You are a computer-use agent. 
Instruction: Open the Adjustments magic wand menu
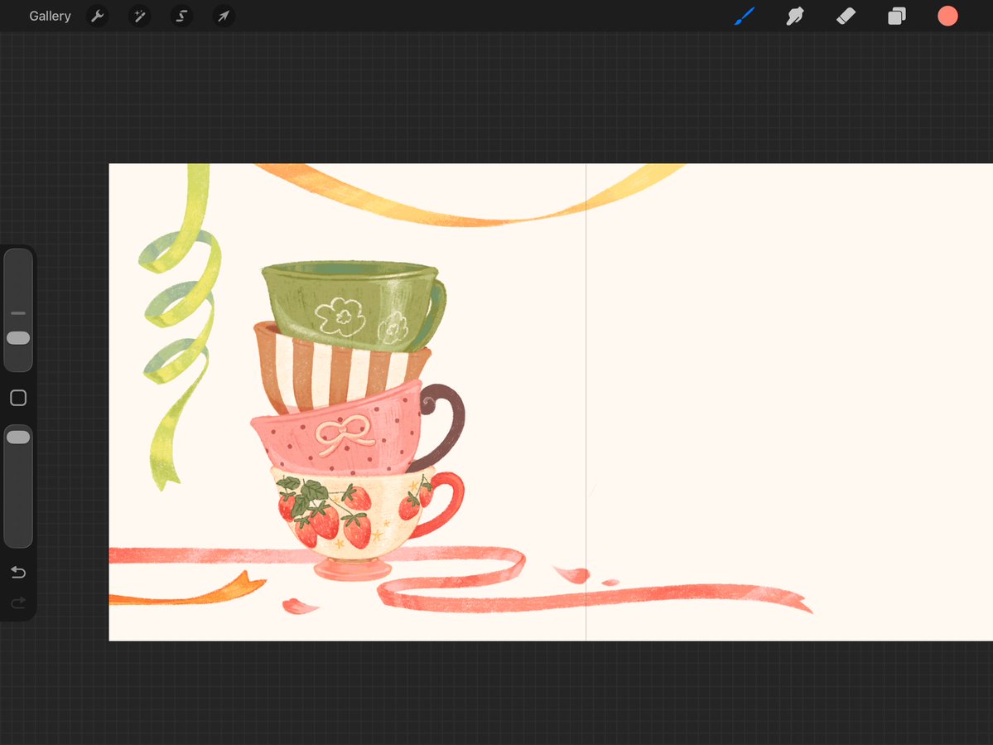[139, 16]
